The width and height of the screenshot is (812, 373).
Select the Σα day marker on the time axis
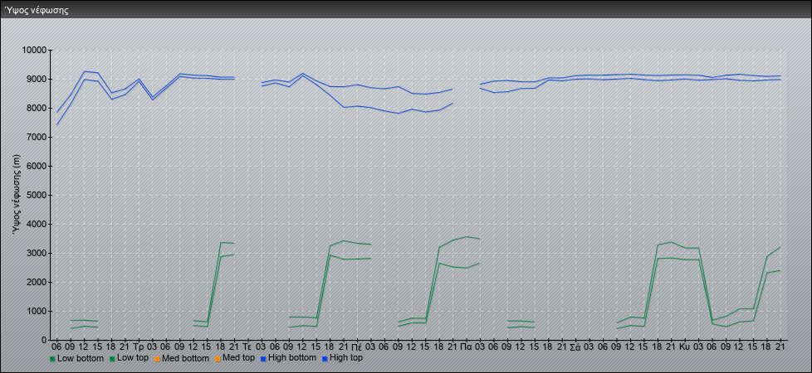[575, 346]
